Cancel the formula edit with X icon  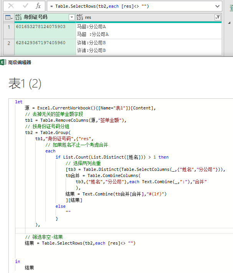pyautogui.click(x=11, y=6)
